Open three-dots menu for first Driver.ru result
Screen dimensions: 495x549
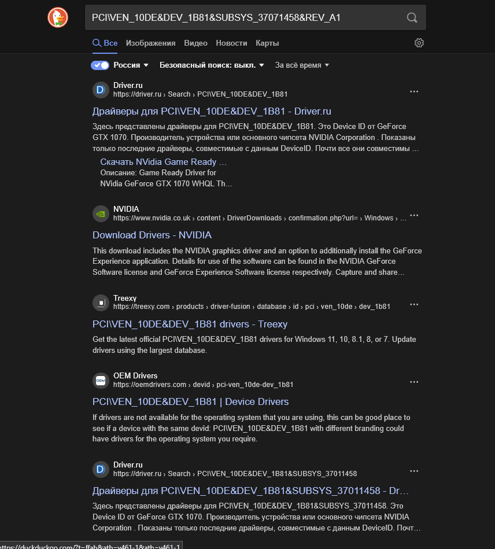[x=414, y=91]
